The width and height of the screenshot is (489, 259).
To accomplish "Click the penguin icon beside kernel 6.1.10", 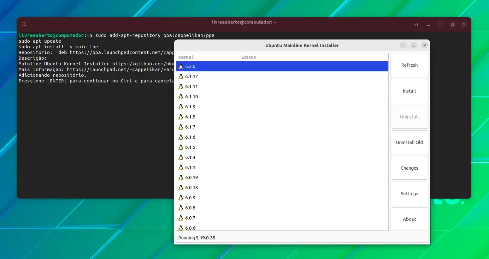I will [x=181, y=97].
